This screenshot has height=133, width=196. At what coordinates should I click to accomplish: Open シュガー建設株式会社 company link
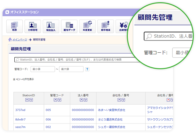tap(112, 127)
